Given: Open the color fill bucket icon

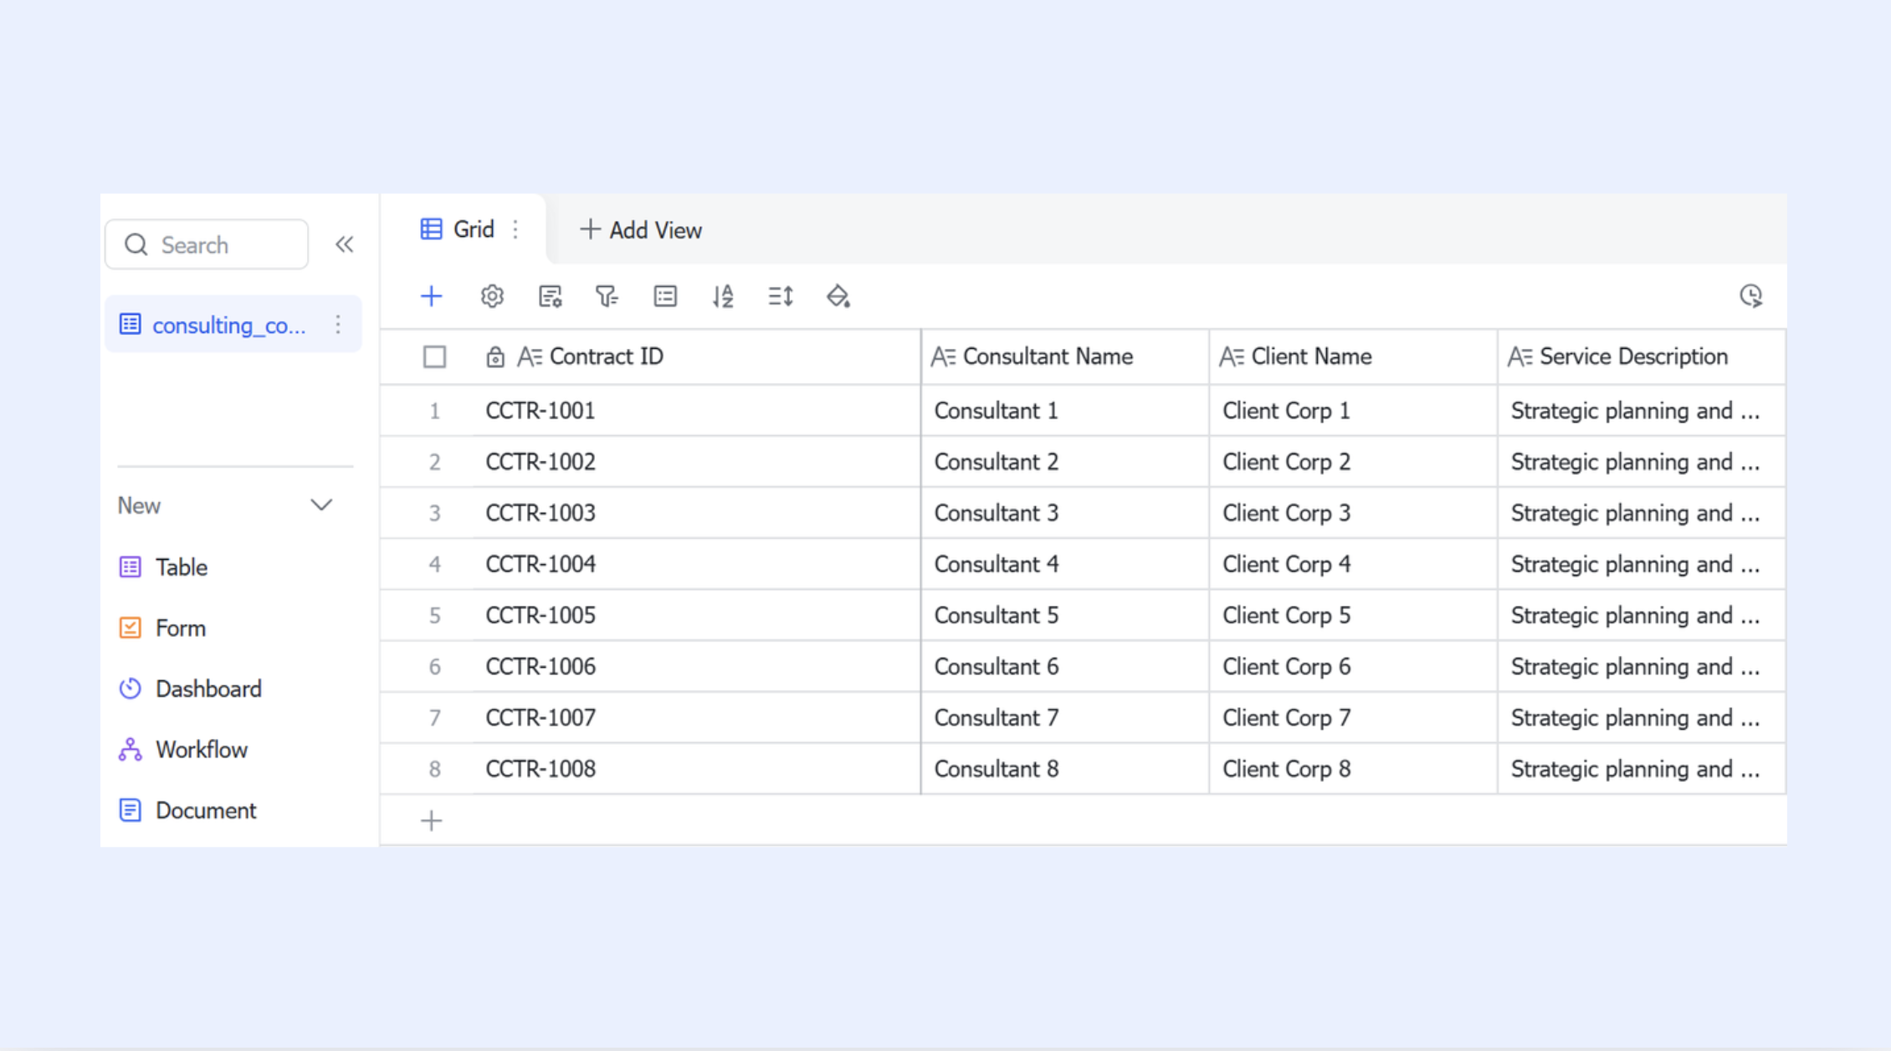Looking at the screenshot, I should tap(838, 296).
